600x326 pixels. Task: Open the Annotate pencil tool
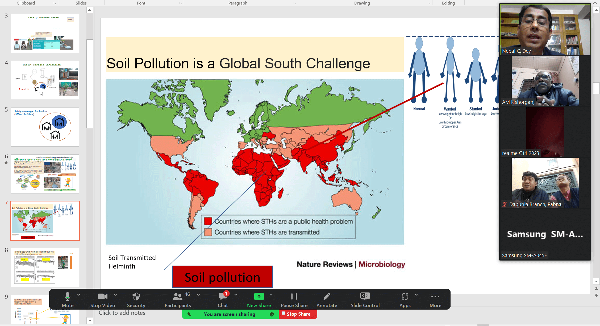327,296
